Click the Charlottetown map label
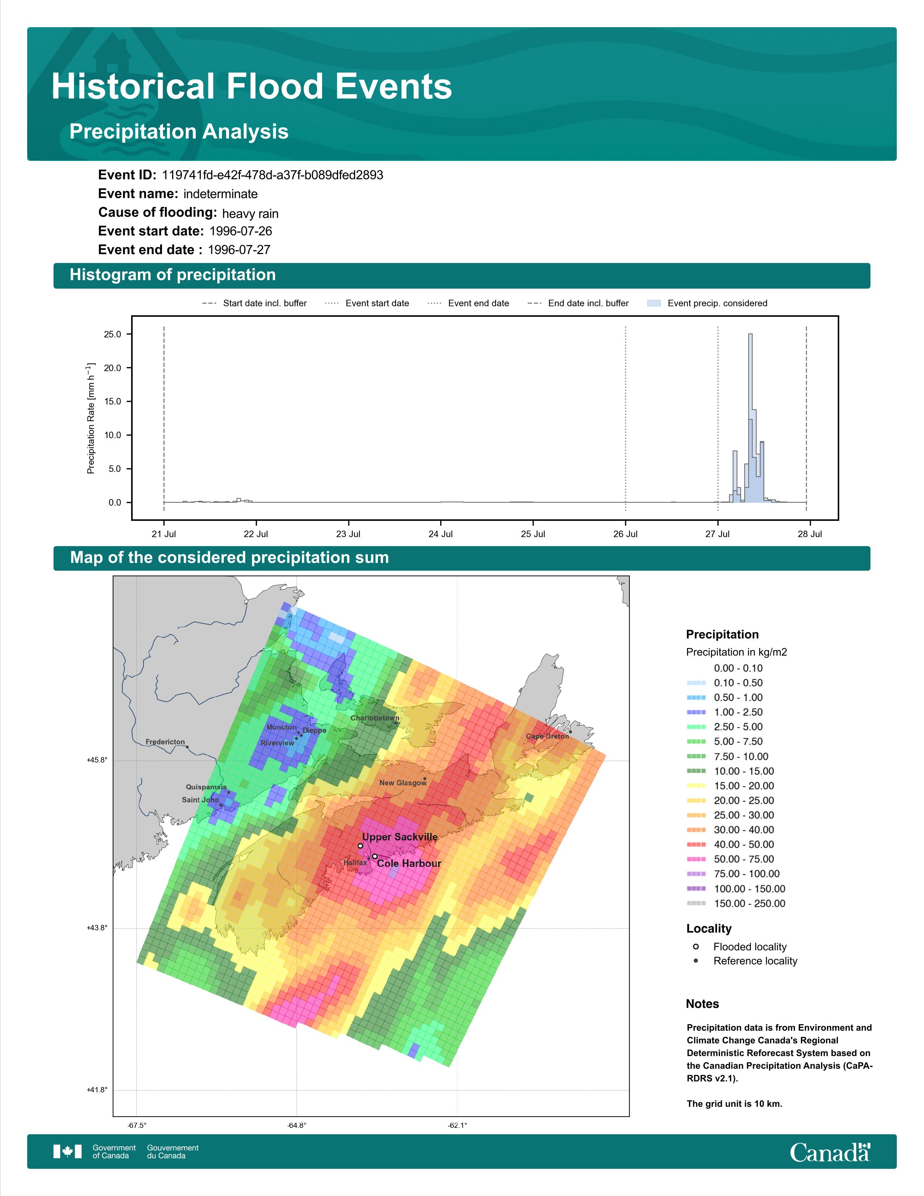Viewport: 924px width, 1196px height. [x=375, y=718]
